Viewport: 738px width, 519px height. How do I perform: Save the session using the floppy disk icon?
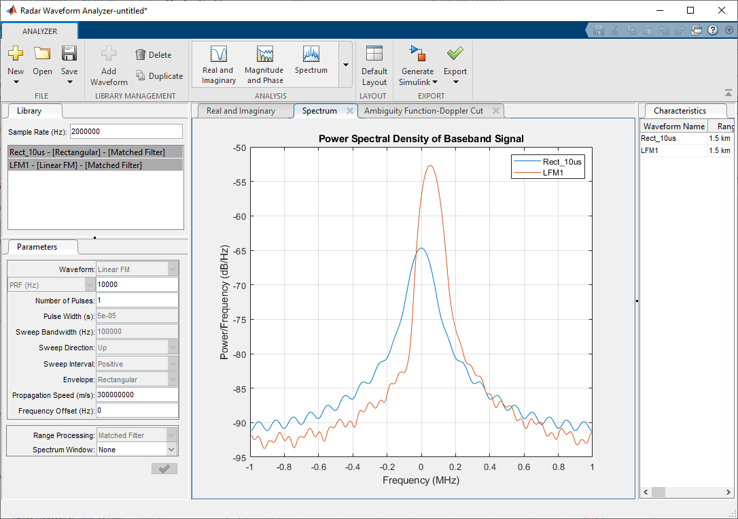pos(69,53)
